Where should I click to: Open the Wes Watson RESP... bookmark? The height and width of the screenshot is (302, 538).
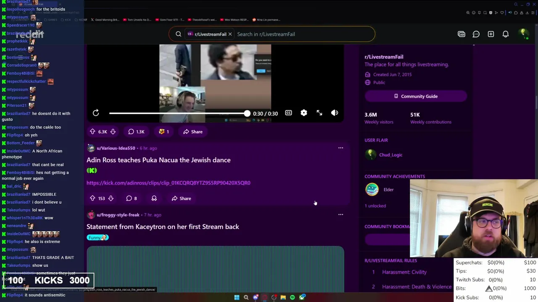click(235, 20)
